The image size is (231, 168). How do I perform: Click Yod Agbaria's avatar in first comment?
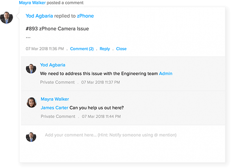[x=31, y=69]
